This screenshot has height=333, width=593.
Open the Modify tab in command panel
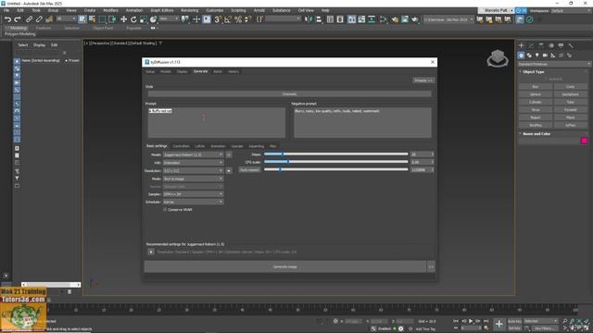[x=531, y=45]
